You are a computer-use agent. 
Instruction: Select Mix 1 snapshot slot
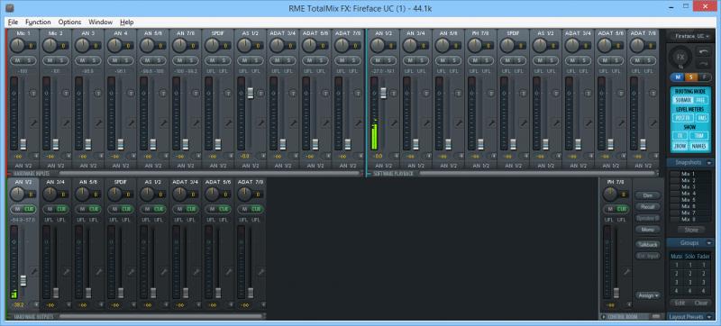689,174
